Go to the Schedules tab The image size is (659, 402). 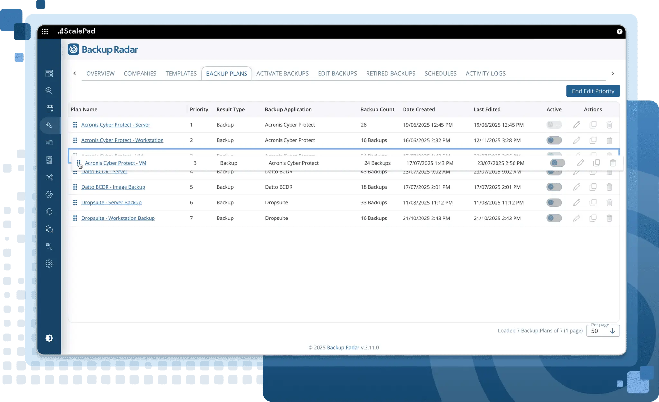pos(441,73)
